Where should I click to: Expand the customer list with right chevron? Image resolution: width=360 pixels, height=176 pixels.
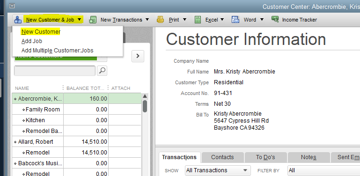click(x=138, y=56)
